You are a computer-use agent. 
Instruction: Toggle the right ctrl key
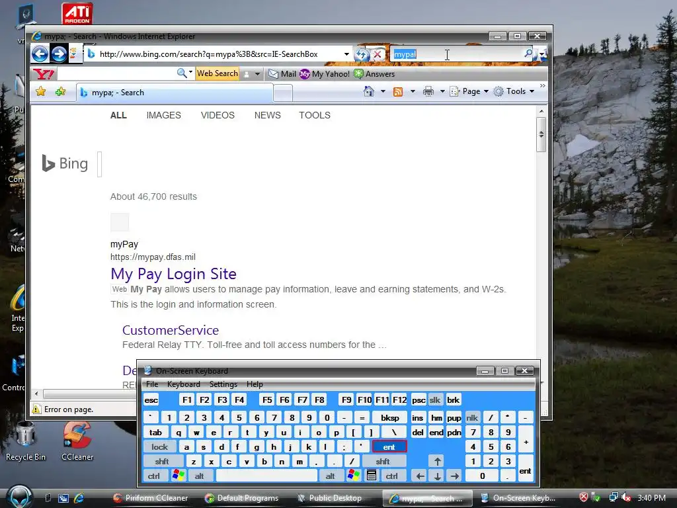[x=392, y=476]
